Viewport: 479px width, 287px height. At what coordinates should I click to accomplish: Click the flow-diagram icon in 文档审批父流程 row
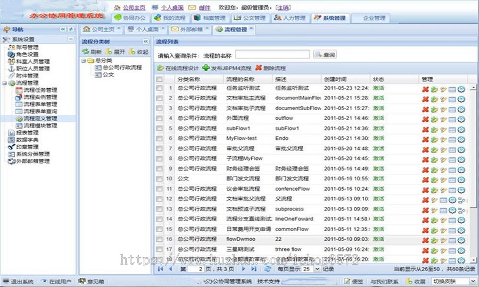point(461,200)
